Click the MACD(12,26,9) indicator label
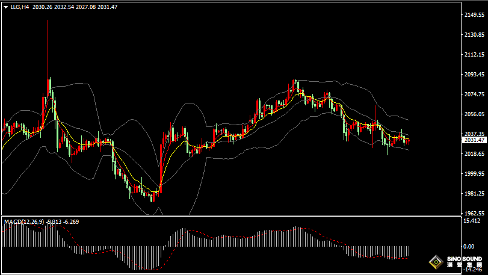 tap(24, 222)
